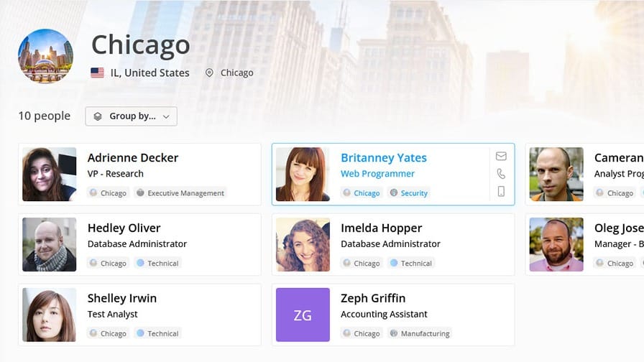Select the name Adrienne Decker
This screenshot has width=644, height=362.
(133, 157)
